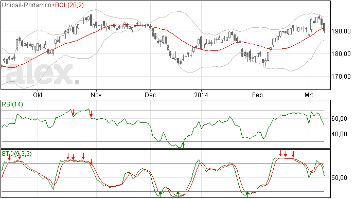This screenshot has height=199, width=355.
Task: Click the Unibail-Rodamco chart title
Action: point(26,5)
